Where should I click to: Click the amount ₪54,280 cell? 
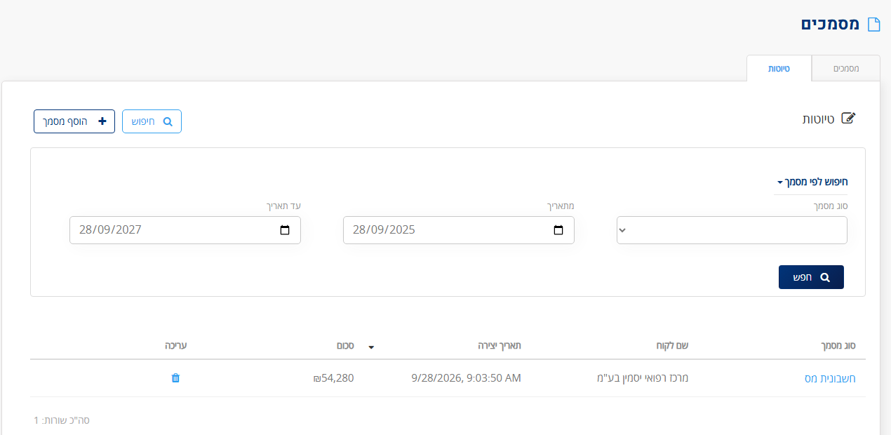(333, 378)
